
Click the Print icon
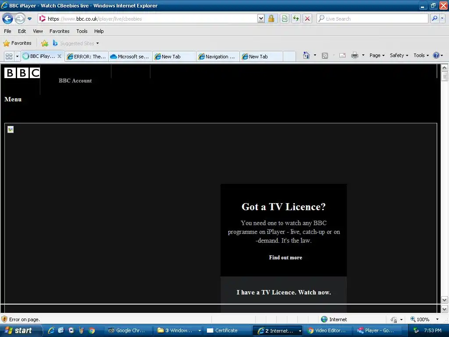(354, 55)
